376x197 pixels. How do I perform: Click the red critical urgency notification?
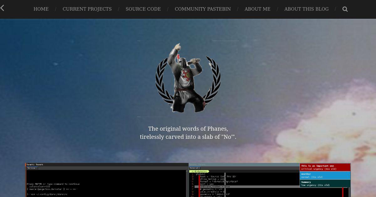[x=325, y=167]
